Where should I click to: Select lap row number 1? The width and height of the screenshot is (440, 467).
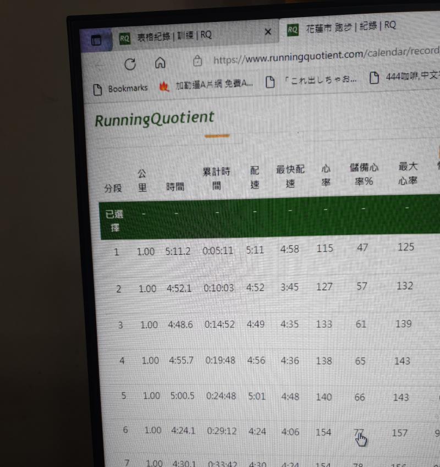(117, 252)
